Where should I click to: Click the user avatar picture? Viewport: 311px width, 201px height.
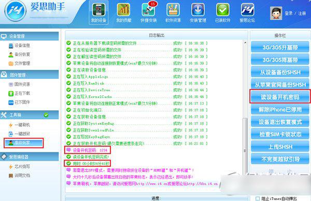tap(276, 13)
